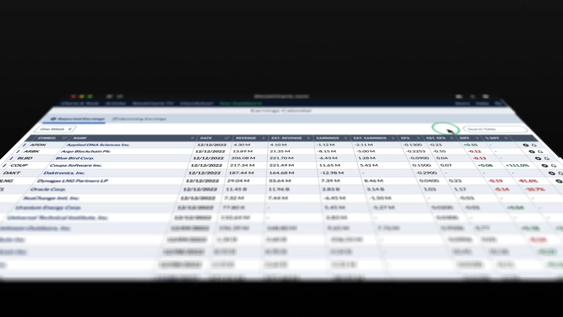Click the -8.15 M earnings value
Image resolution: width=563 pixels, height=317 pixels.
327,151
